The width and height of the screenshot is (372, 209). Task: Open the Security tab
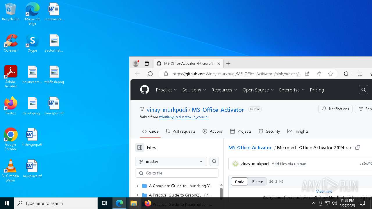tap(269, 131)
